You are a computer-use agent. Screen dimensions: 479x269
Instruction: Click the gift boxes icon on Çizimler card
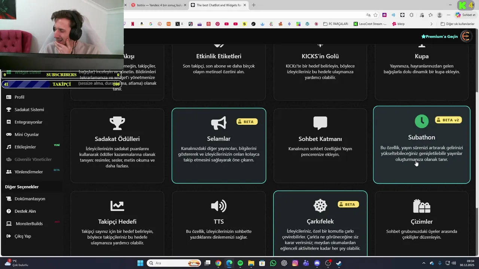click(422, 205)
